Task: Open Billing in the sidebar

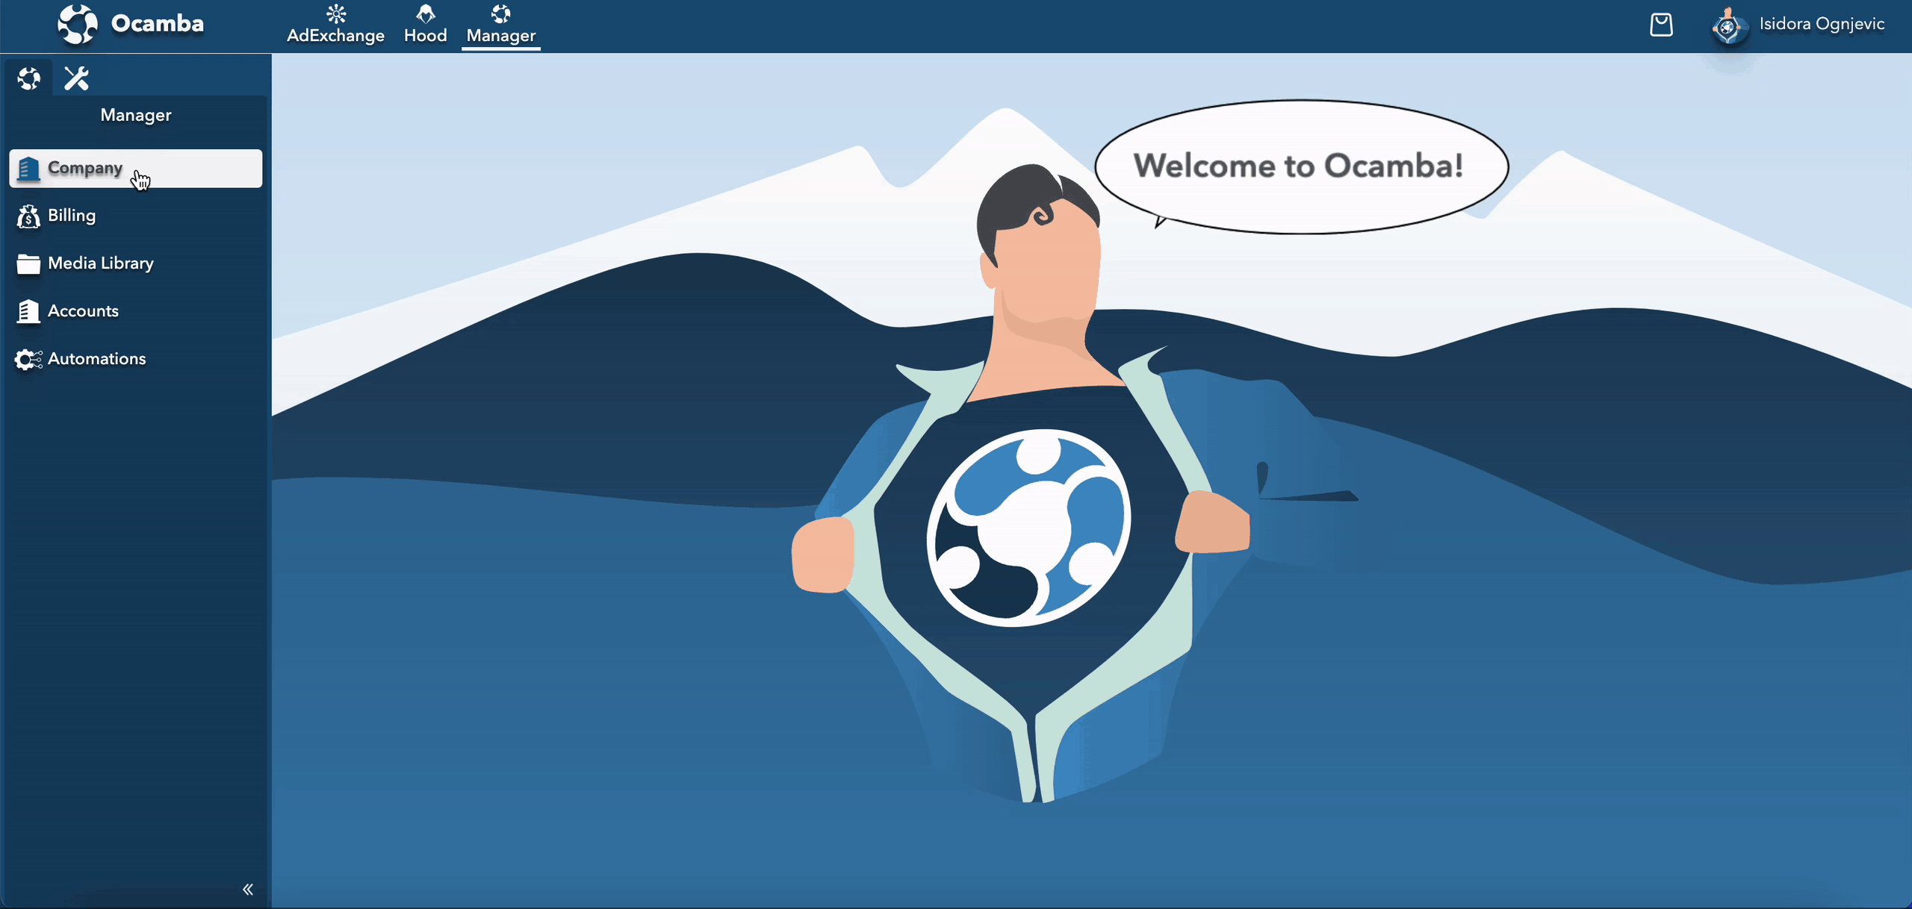Action: [136, 216]
